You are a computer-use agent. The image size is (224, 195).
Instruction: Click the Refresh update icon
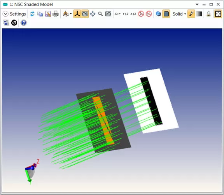32,14
